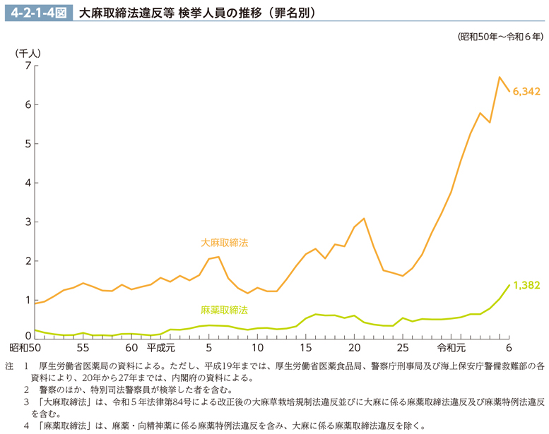The image size is (549, 434).
Task: Click the y-axis tick value 3
Action: (28, 222)
